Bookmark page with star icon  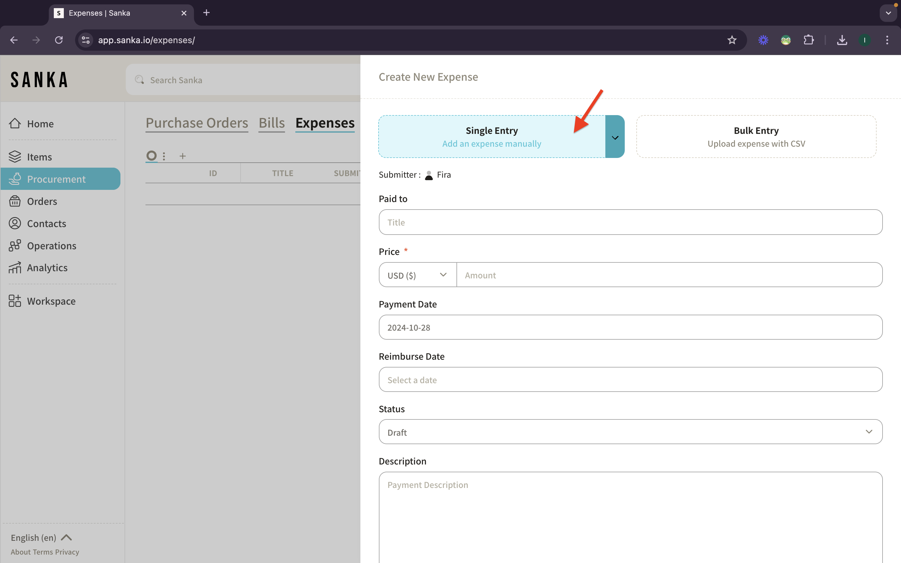coord(732,40)
